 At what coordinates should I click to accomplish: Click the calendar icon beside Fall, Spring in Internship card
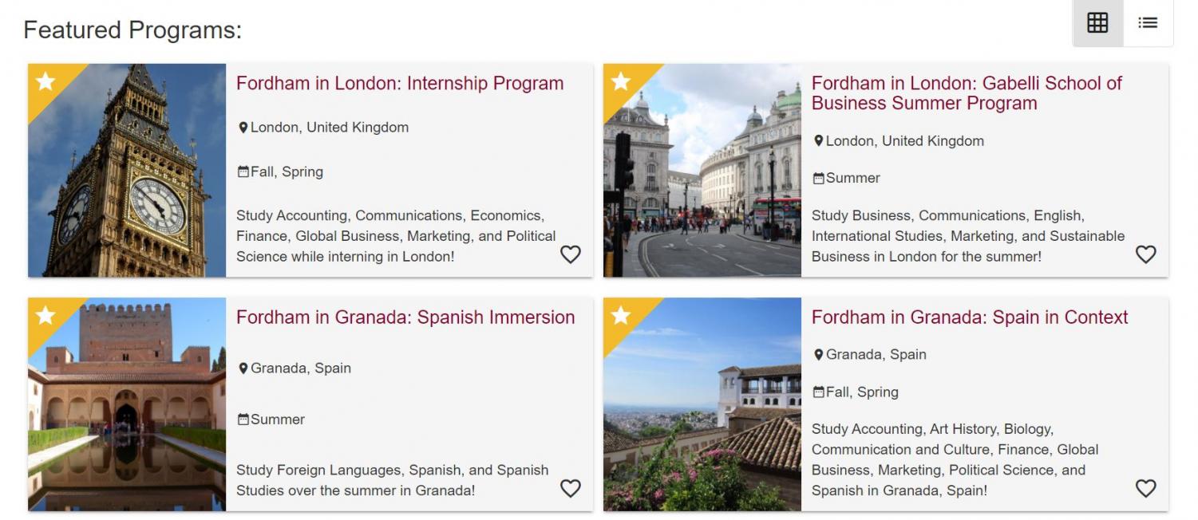(x=243, y=171)
